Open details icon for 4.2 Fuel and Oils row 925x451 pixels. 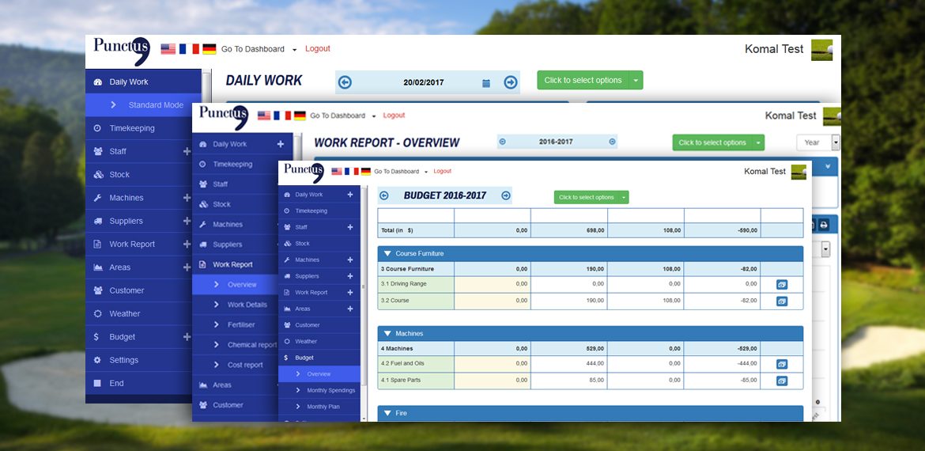(781, 364)
